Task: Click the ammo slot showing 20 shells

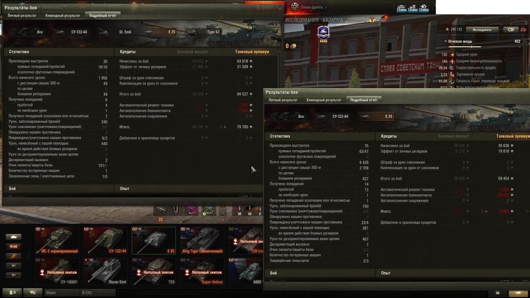Action: [x=250, y=209]
